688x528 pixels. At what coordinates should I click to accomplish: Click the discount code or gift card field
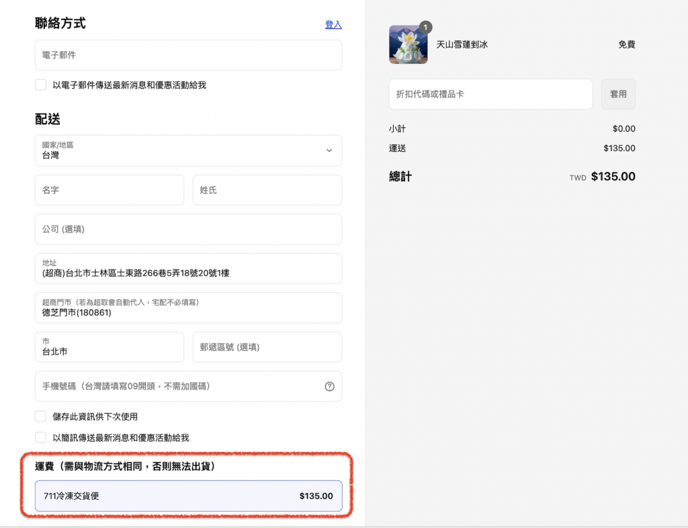click(x=490, y=94)
